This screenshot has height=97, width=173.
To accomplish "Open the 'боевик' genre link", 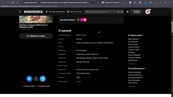I will pyautogui.click(x=100, y=43).
